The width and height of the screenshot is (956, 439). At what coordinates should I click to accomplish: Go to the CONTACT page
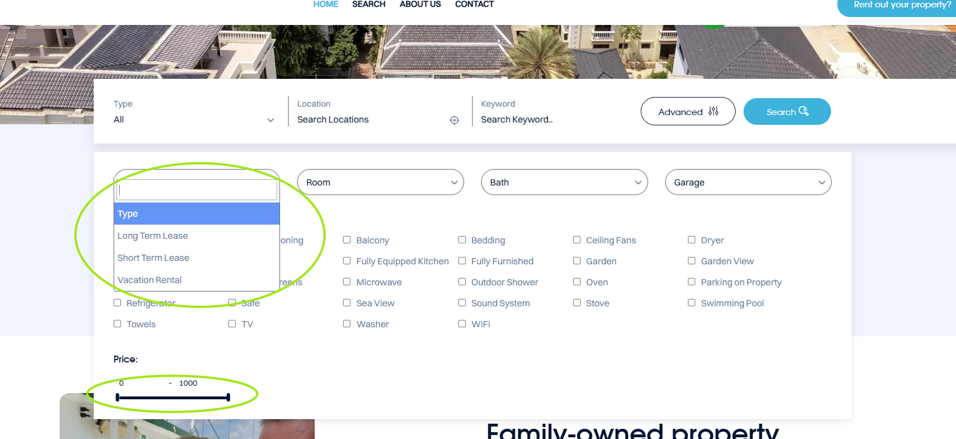(x=474, y=5)
